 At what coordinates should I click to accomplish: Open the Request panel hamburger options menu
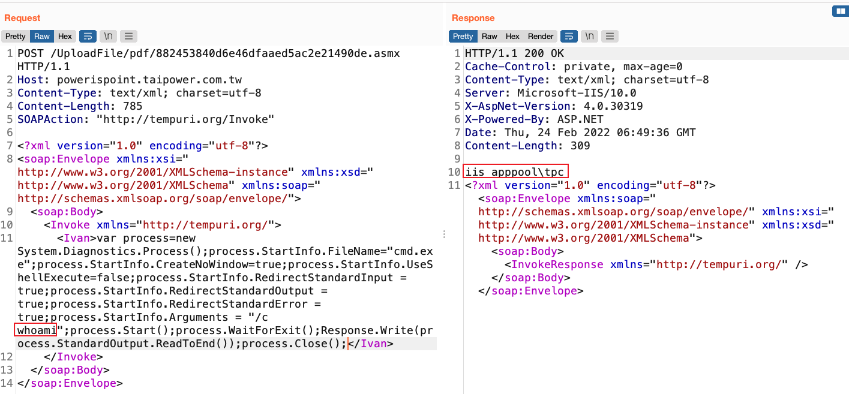click(x=129, y=36)
